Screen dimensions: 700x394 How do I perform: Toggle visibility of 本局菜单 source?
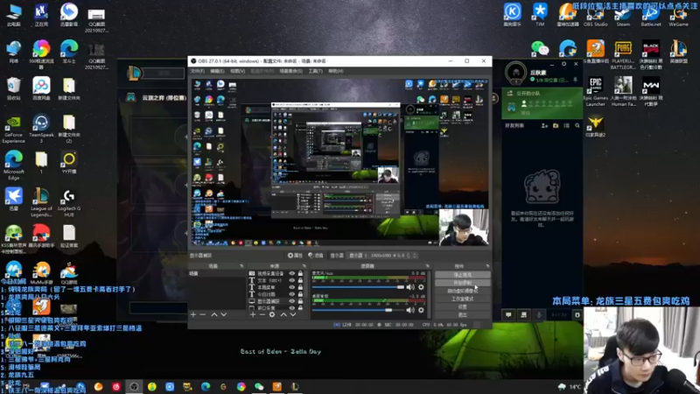tap(292, 287)
